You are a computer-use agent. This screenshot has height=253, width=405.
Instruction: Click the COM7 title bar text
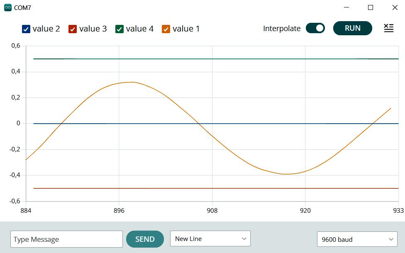[x=22, y=8]
